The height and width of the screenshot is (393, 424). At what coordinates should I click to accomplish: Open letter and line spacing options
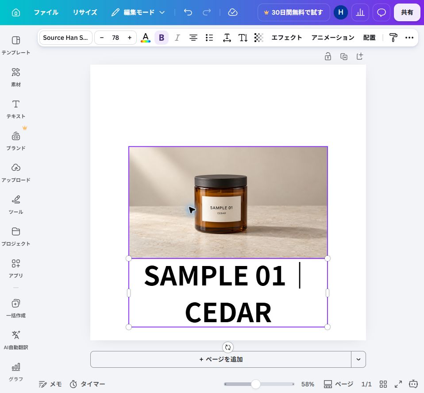click(x=227, y=38)
